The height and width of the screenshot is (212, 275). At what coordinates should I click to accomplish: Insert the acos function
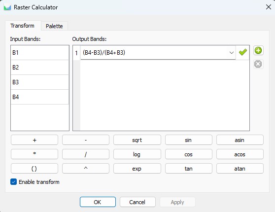click(240, 154)
